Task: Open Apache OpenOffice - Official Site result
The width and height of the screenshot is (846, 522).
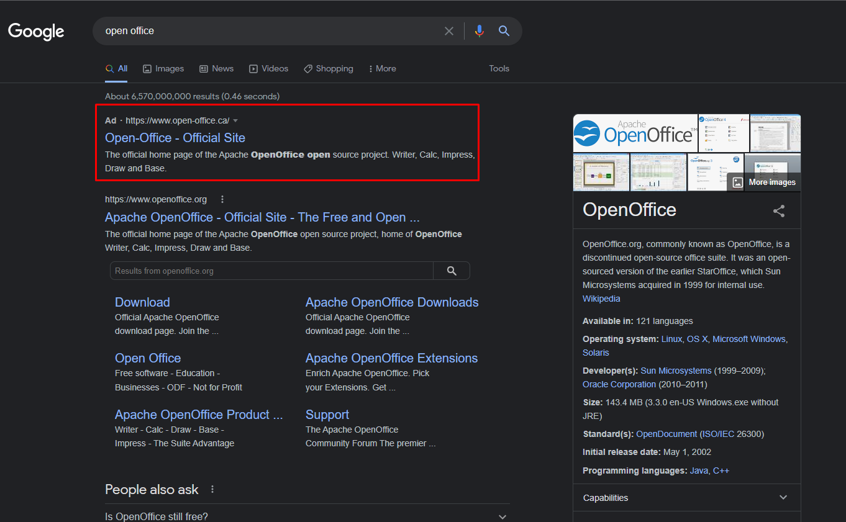Action: (x=262, y=217)
